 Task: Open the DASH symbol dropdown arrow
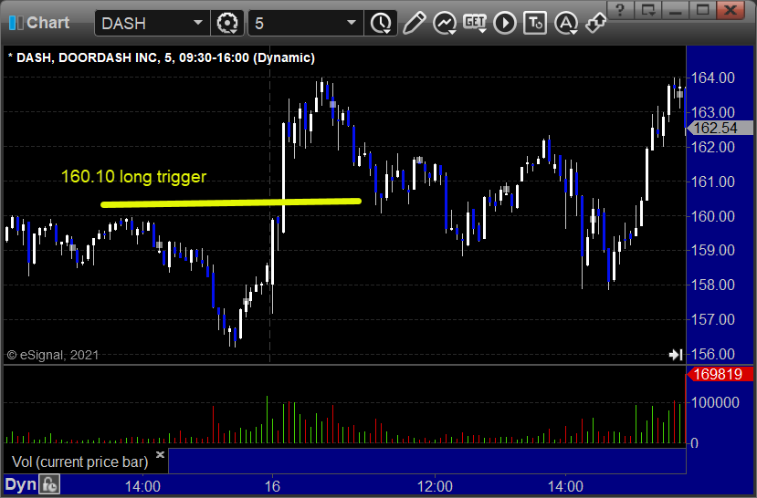198,23
